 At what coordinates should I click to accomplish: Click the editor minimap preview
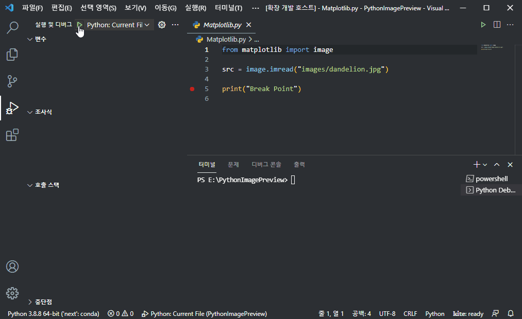(x=492, y=47)
